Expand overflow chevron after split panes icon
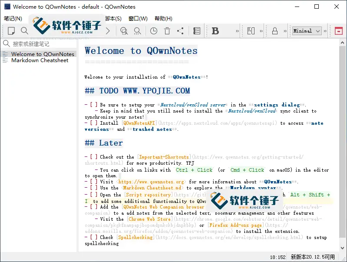 (261, 31)
